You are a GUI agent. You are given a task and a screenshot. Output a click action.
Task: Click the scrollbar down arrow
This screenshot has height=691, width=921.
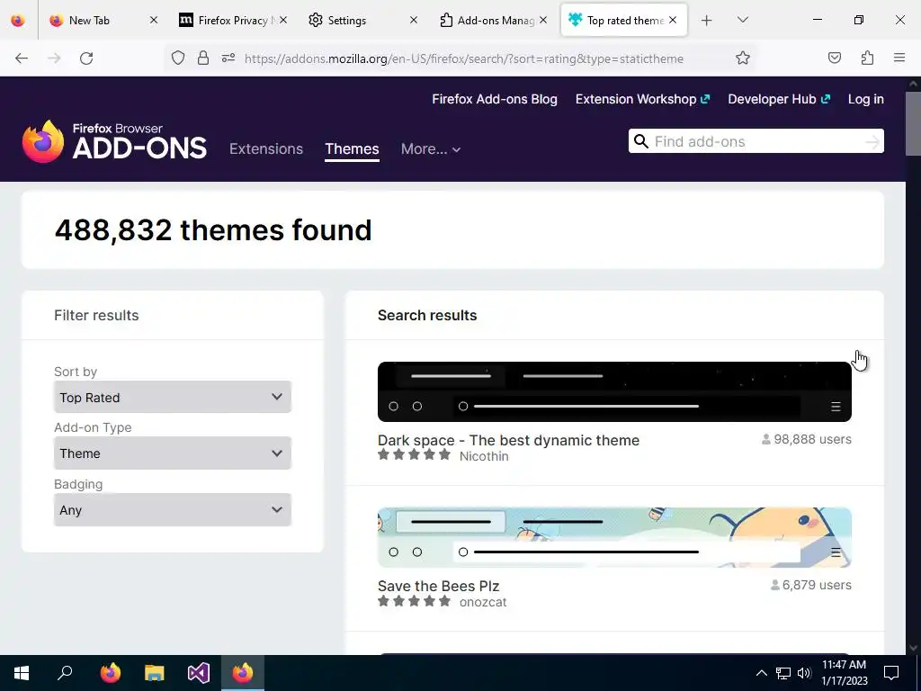point(914,648)
